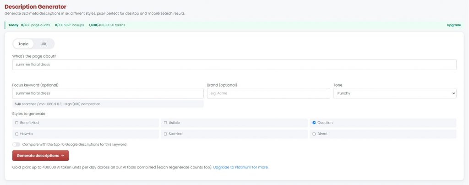Click the '400,000 AI tokens' usage text
The height and width of the screenshot is (185, 469).
[107, 25]
